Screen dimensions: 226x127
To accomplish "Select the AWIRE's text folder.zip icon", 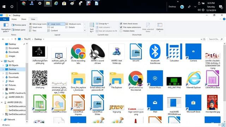I will tap(117, 52).
